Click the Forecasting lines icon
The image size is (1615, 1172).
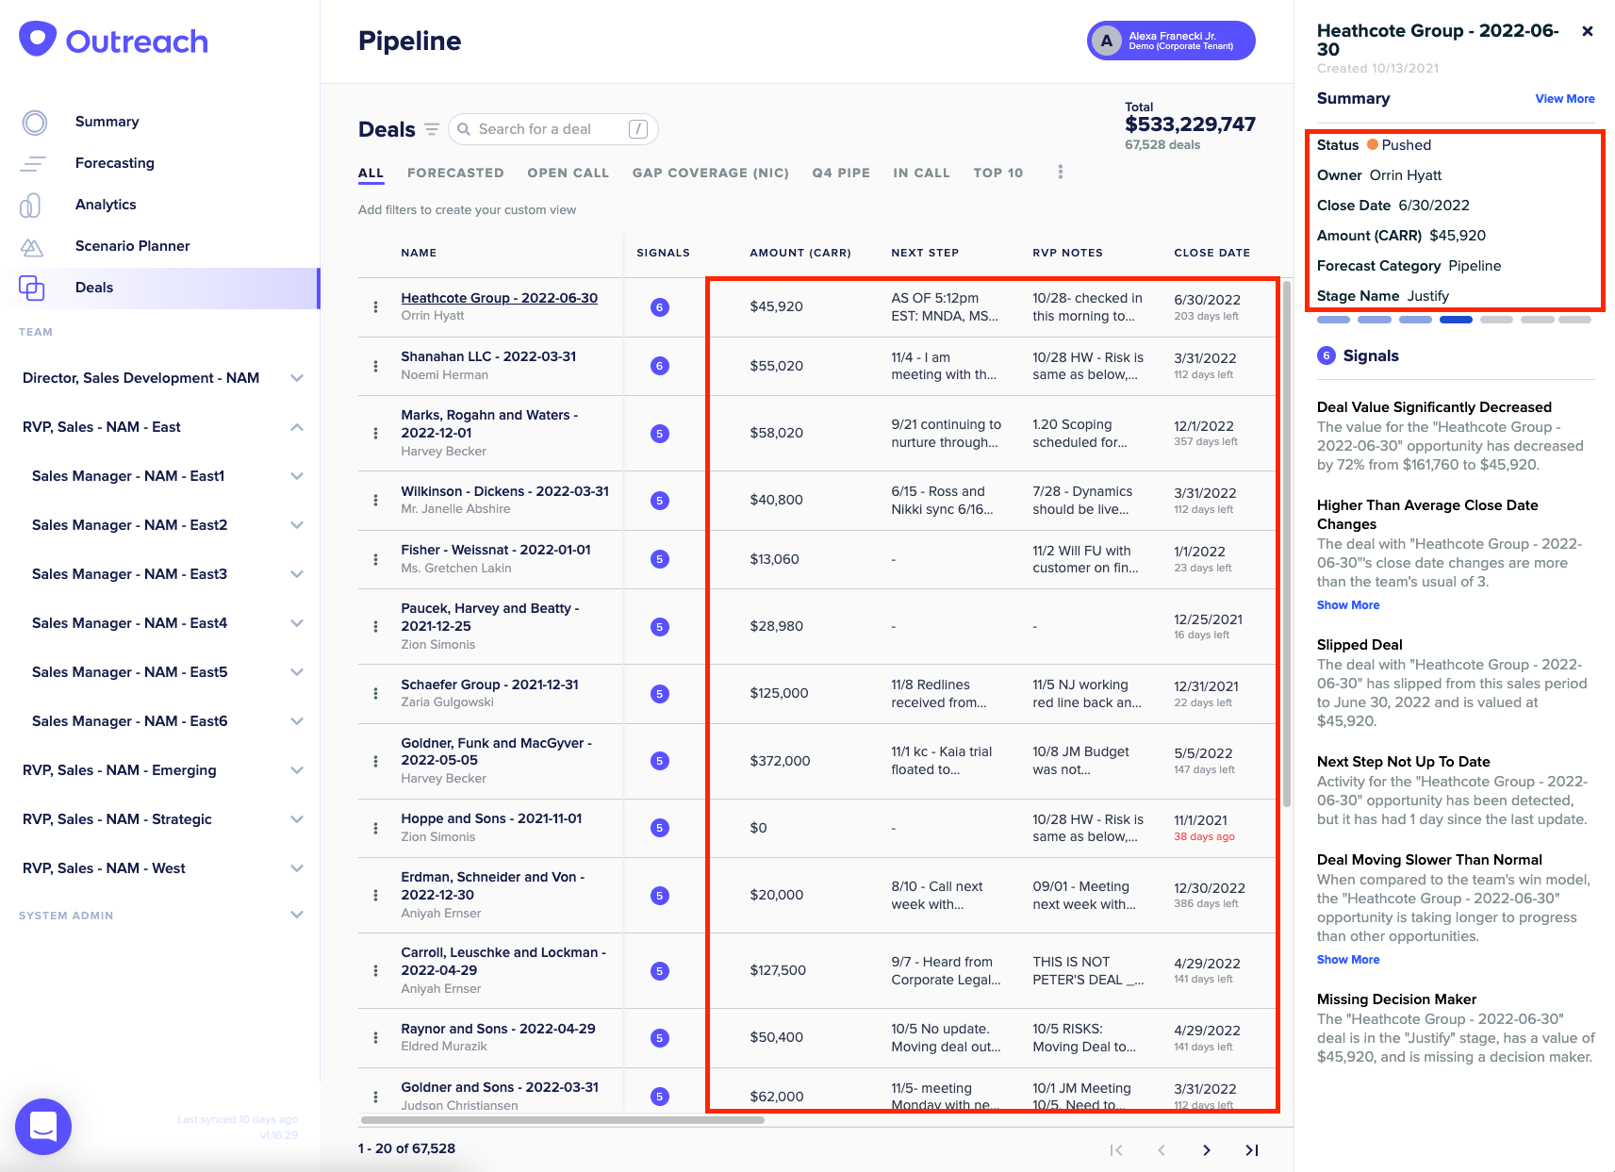33,164
